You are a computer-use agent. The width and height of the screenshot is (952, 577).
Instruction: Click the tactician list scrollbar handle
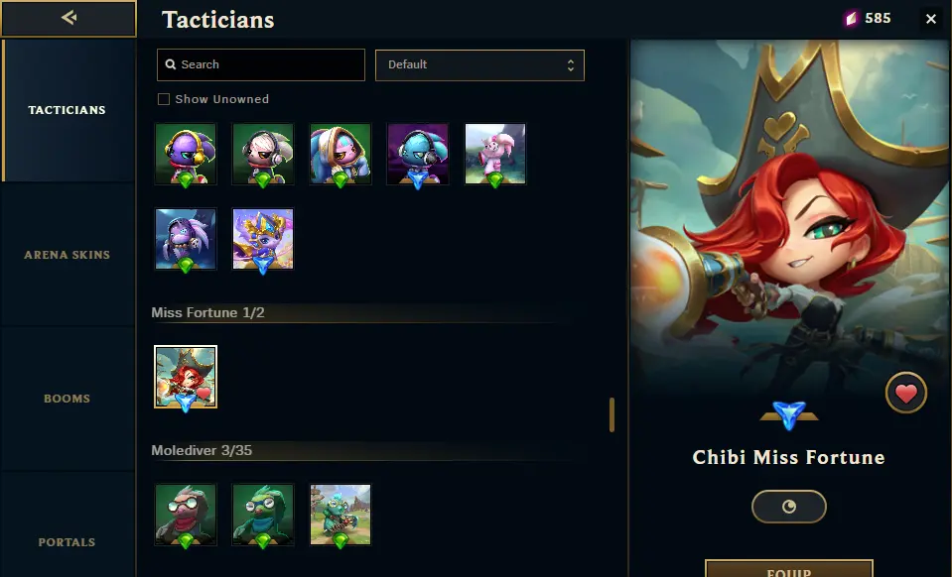click(612, 414)
